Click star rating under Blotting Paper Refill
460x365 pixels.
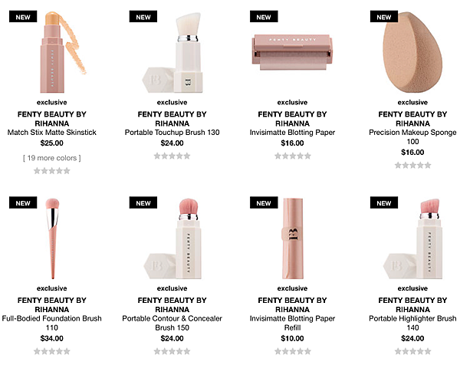coord(293,351)
